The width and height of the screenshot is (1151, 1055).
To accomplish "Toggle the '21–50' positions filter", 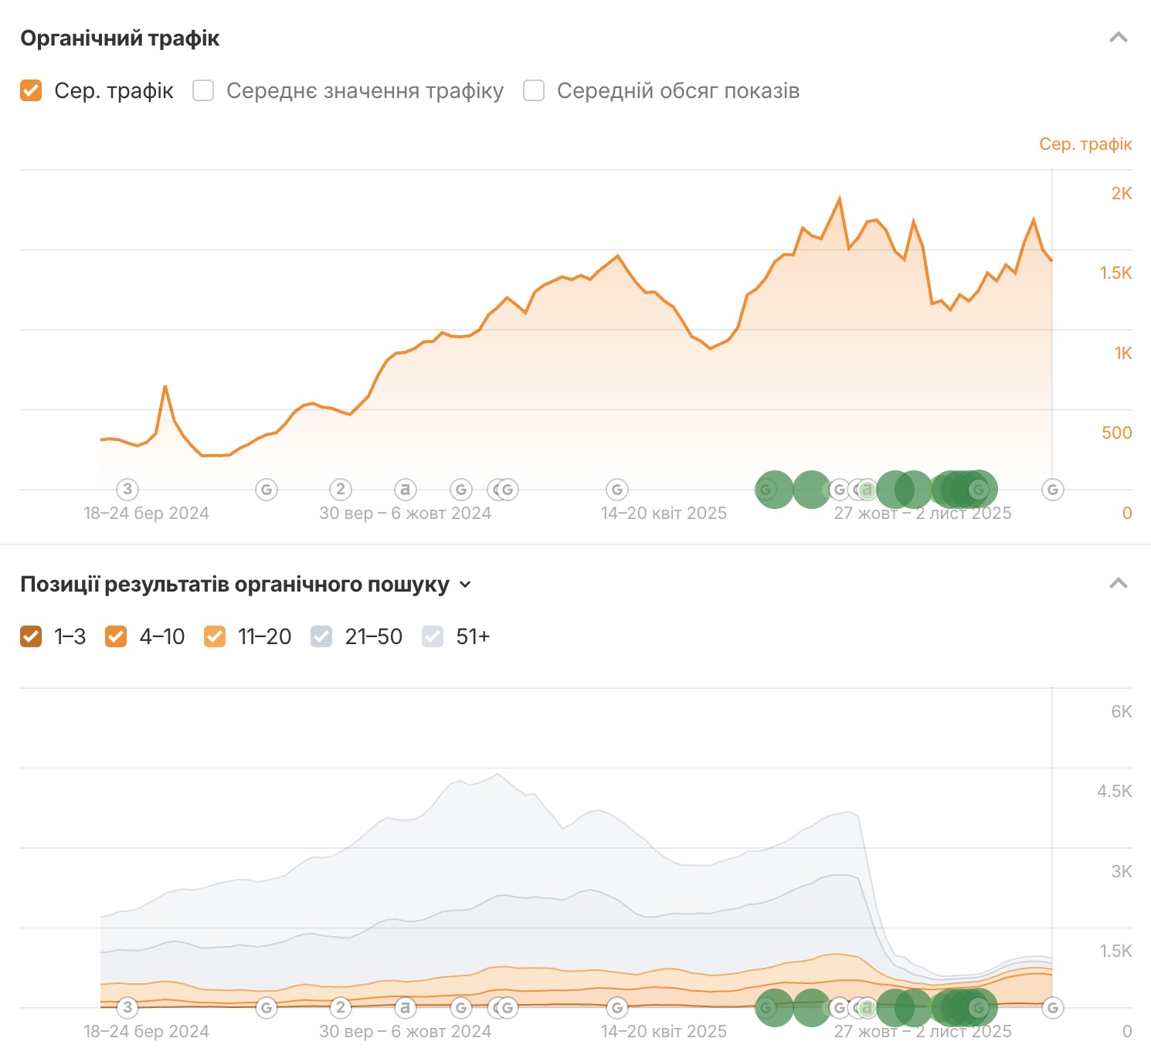I will tap(321, 636).
